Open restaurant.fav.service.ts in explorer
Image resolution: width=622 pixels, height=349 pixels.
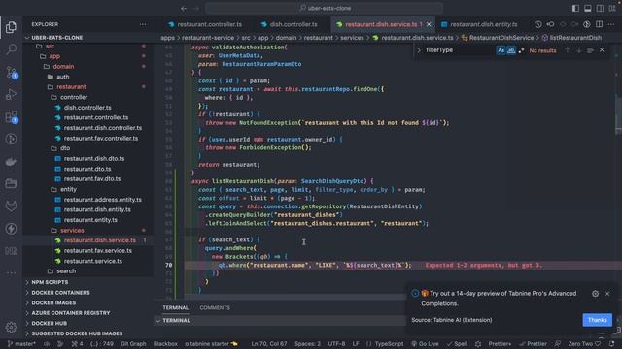97,250
